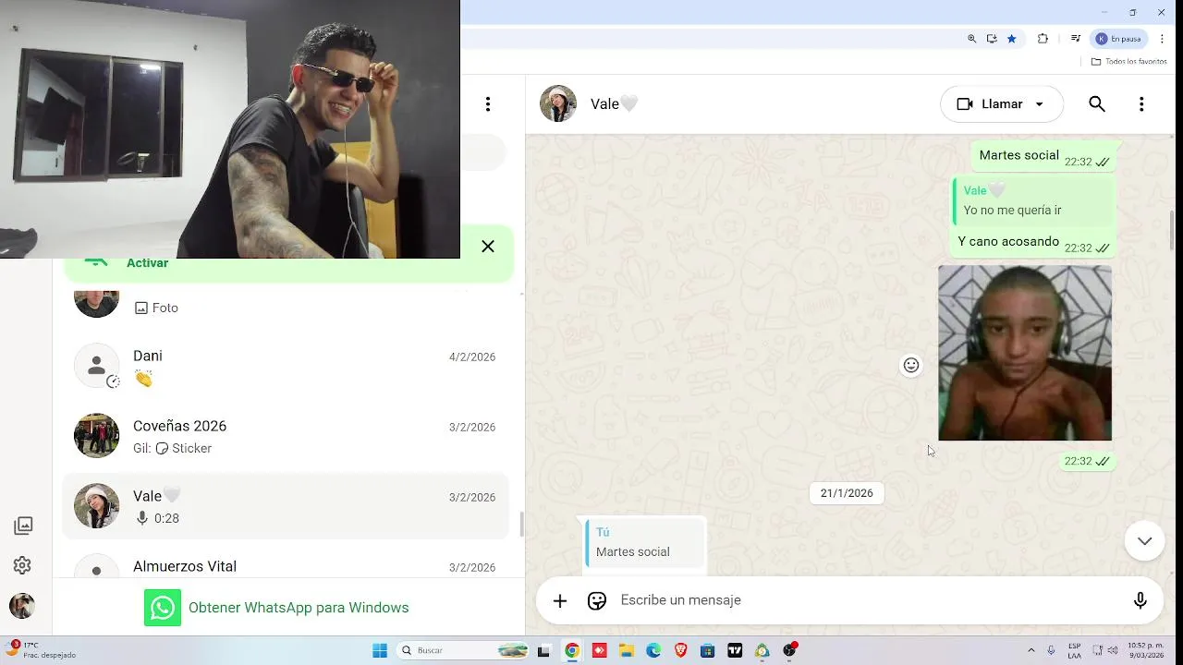Open Todos los favoritos bookmarks folder
This screenshot has height=665, width=1183.
1128,62
